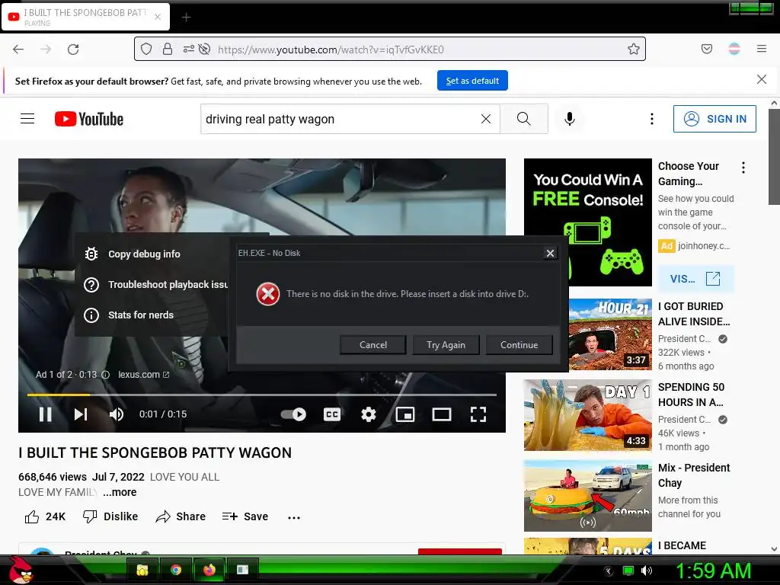The height and width of the screenshot is (585, 780).
Task: Click ad info icon next to timer
Action: [105, 375]
